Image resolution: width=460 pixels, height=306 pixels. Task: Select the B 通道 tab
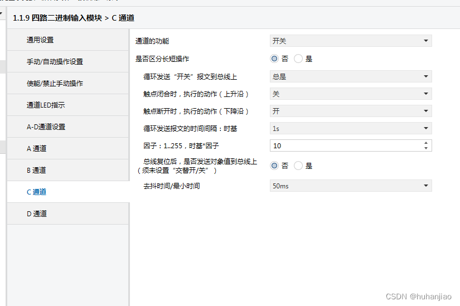pos(36,171)
